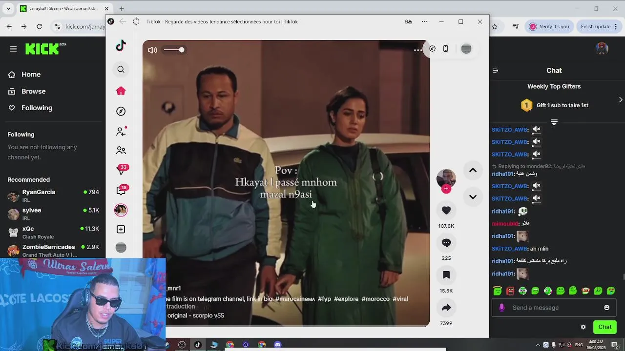Click the purple microphone icon in chat input
This screenshot has height=351, width=625.
coord(501,308)
